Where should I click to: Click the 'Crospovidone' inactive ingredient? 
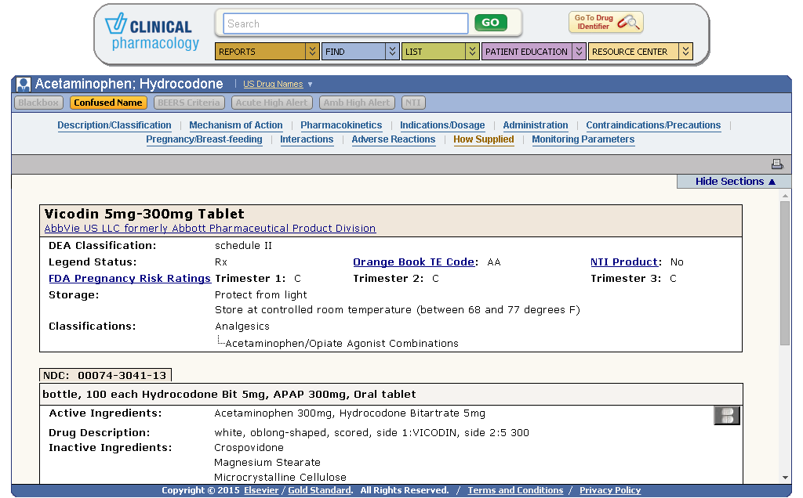[x=249, y=448]
